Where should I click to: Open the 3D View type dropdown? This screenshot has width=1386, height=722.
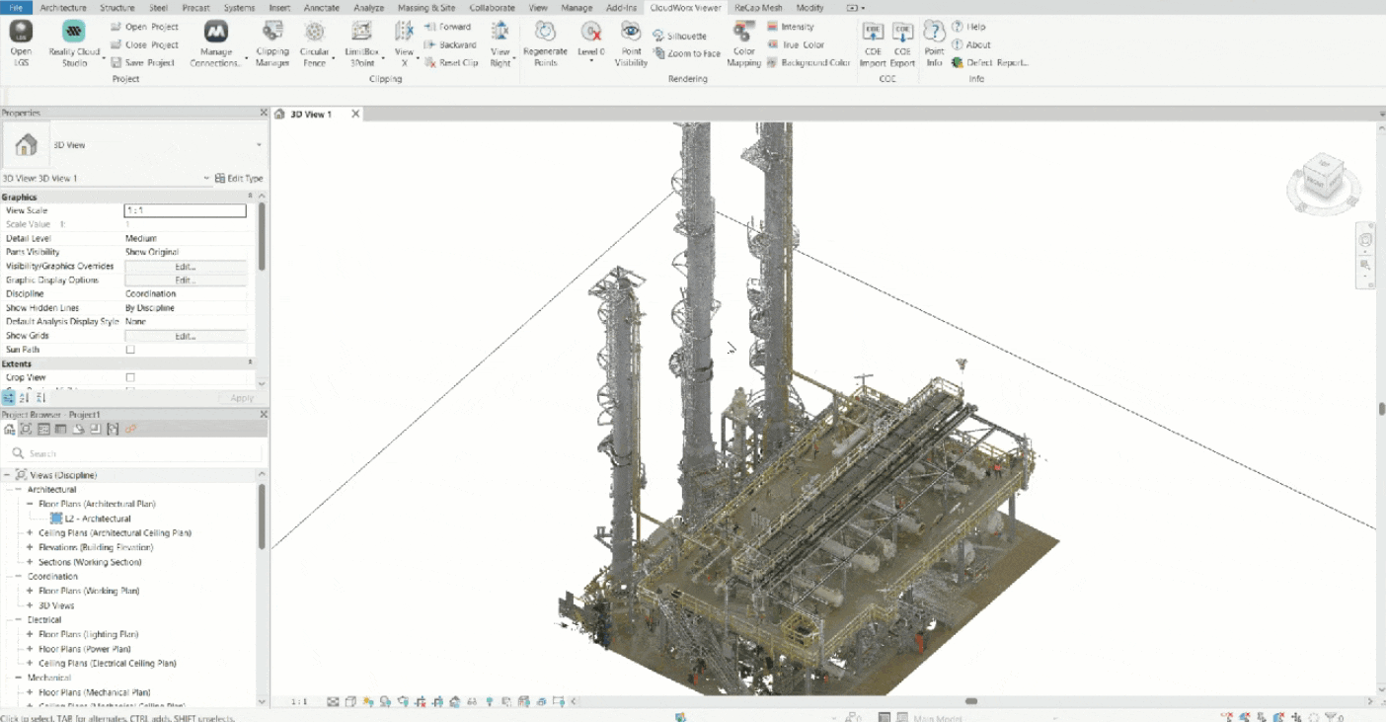[x=259, y=145]
